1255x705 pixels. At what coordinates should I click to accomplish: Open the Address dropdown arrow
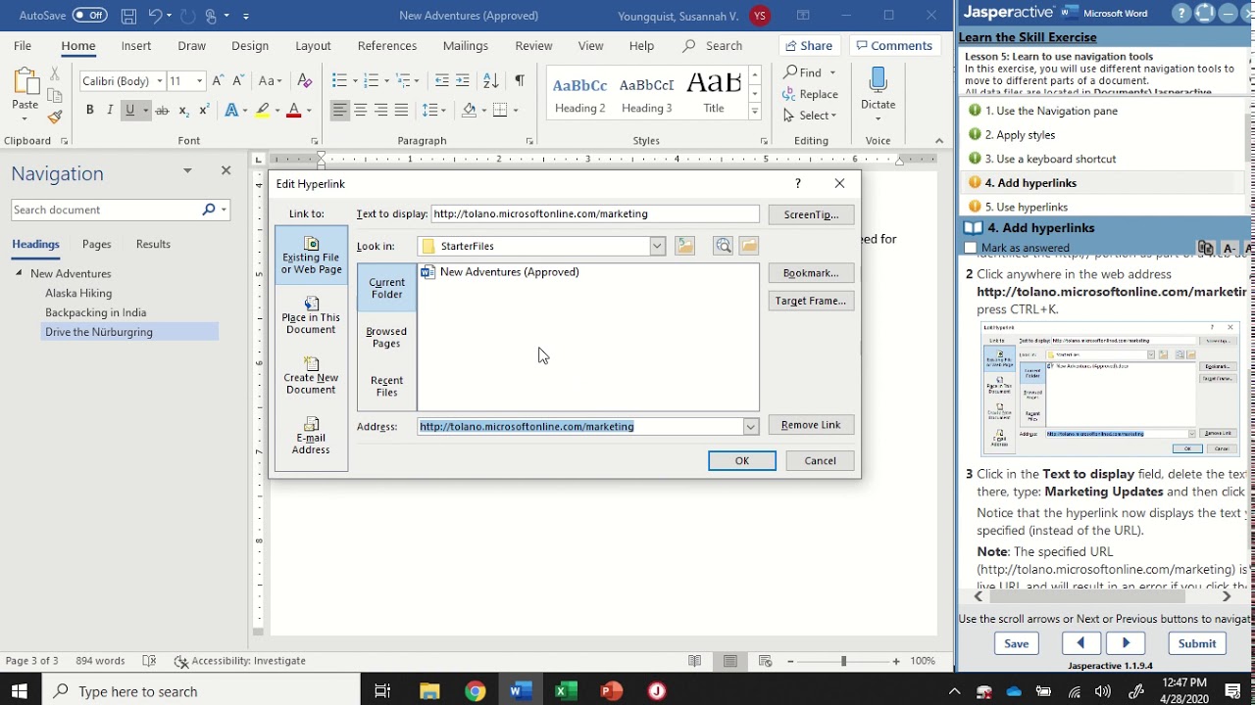click(x=750, y=427)
